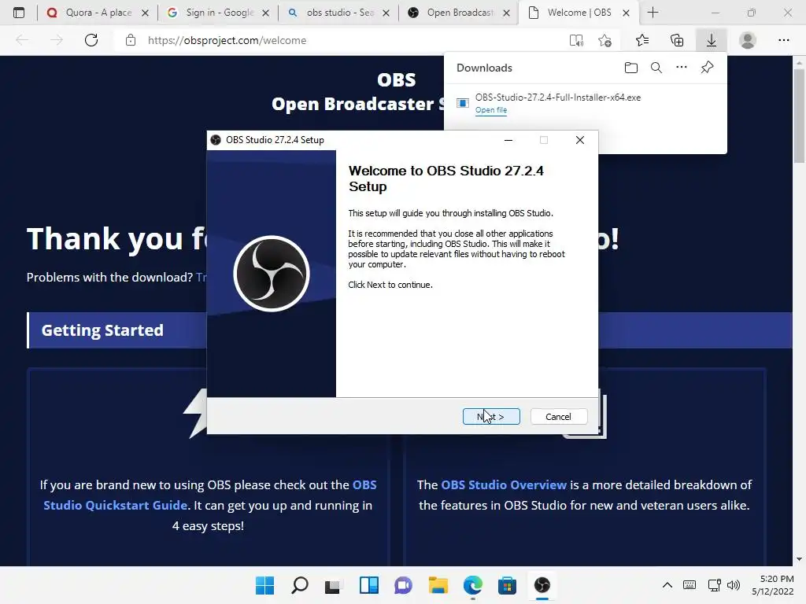Open the downloads folder icon
806x604 pixels.
point(630,68)
